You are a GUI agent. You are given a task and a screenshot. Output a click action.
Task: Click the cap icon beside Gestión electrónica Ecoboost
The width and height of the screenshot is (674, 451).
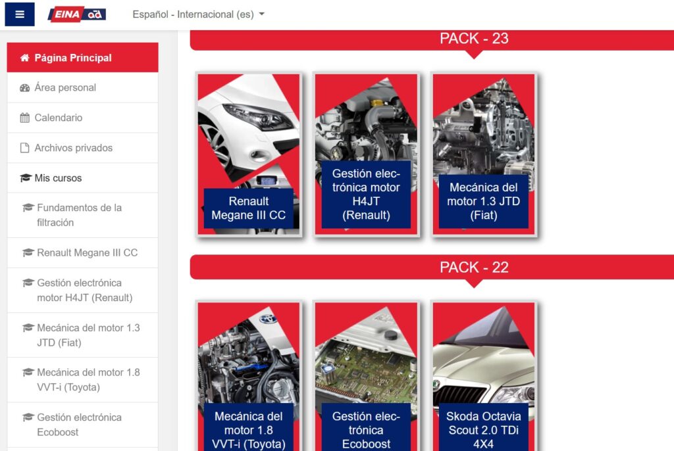(28, 417)
